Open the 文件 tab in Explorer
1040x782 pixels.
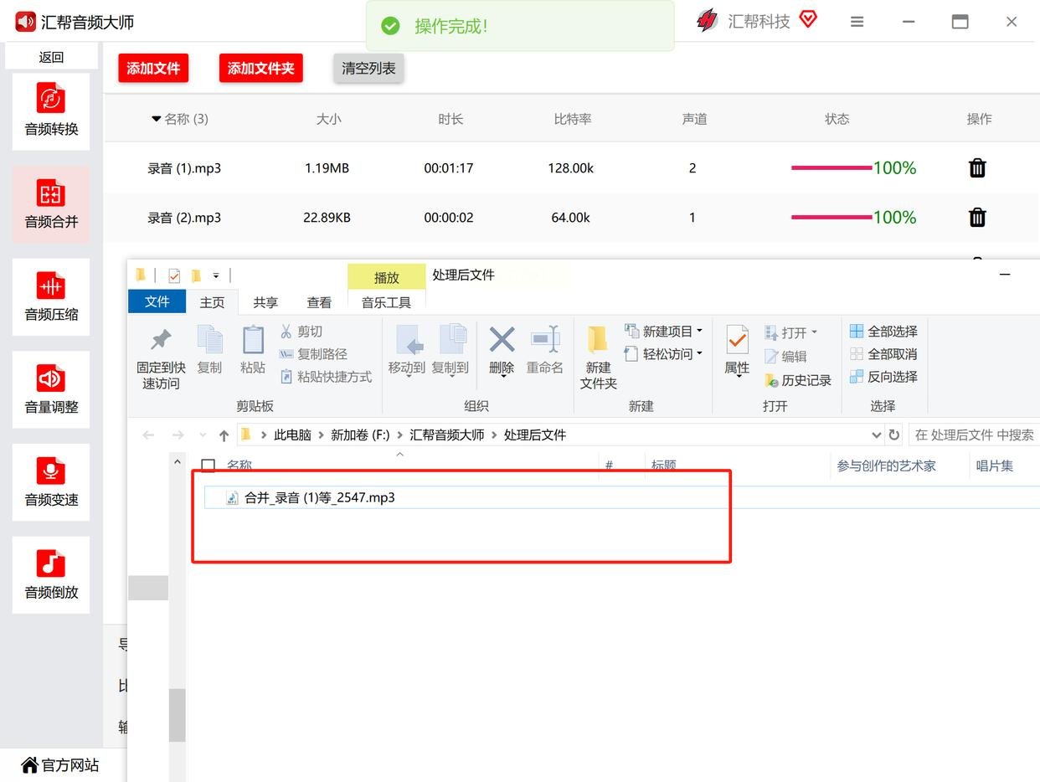pyautogui.click(x=157, y=301)
